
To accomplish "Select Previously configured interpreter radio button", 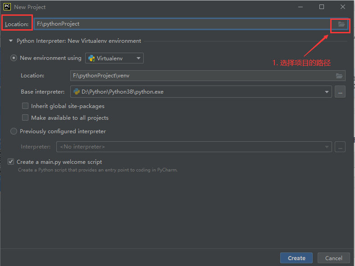I will 14,131.
